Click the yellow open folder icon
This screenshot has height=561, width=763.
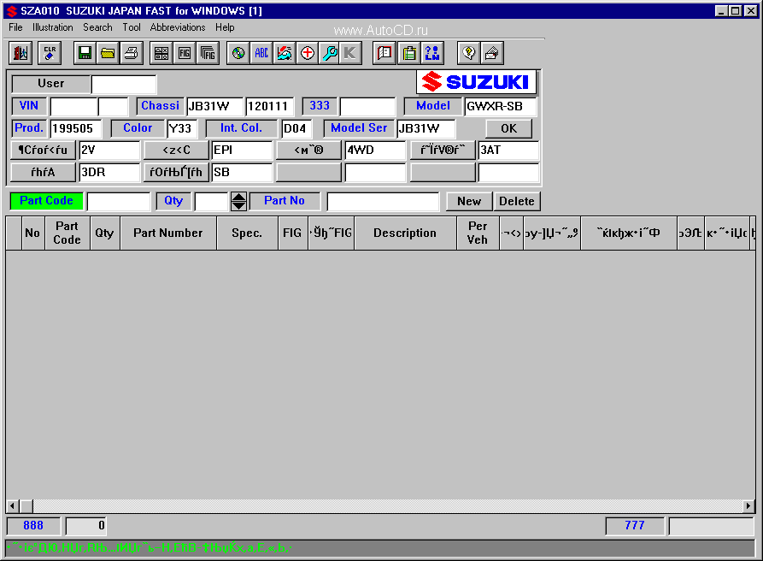(x=108, y=53)
